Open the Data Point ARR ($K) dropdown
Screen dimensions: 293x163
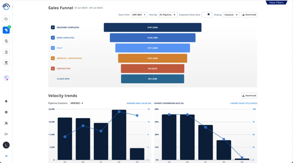(139, 15)
